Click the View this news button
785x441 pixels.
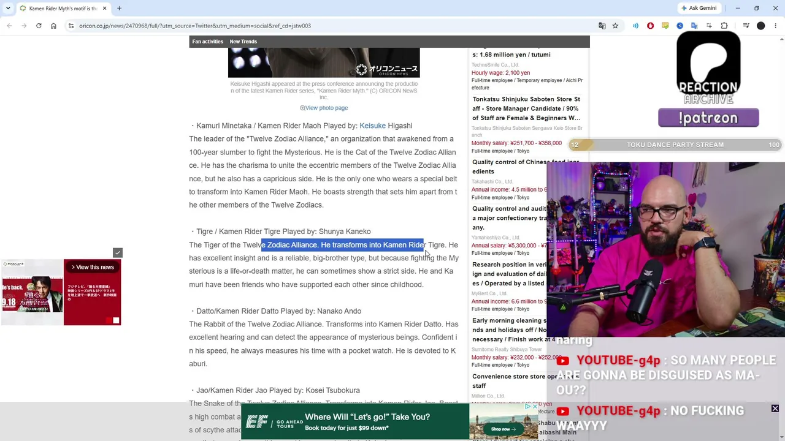pos(93,267)
